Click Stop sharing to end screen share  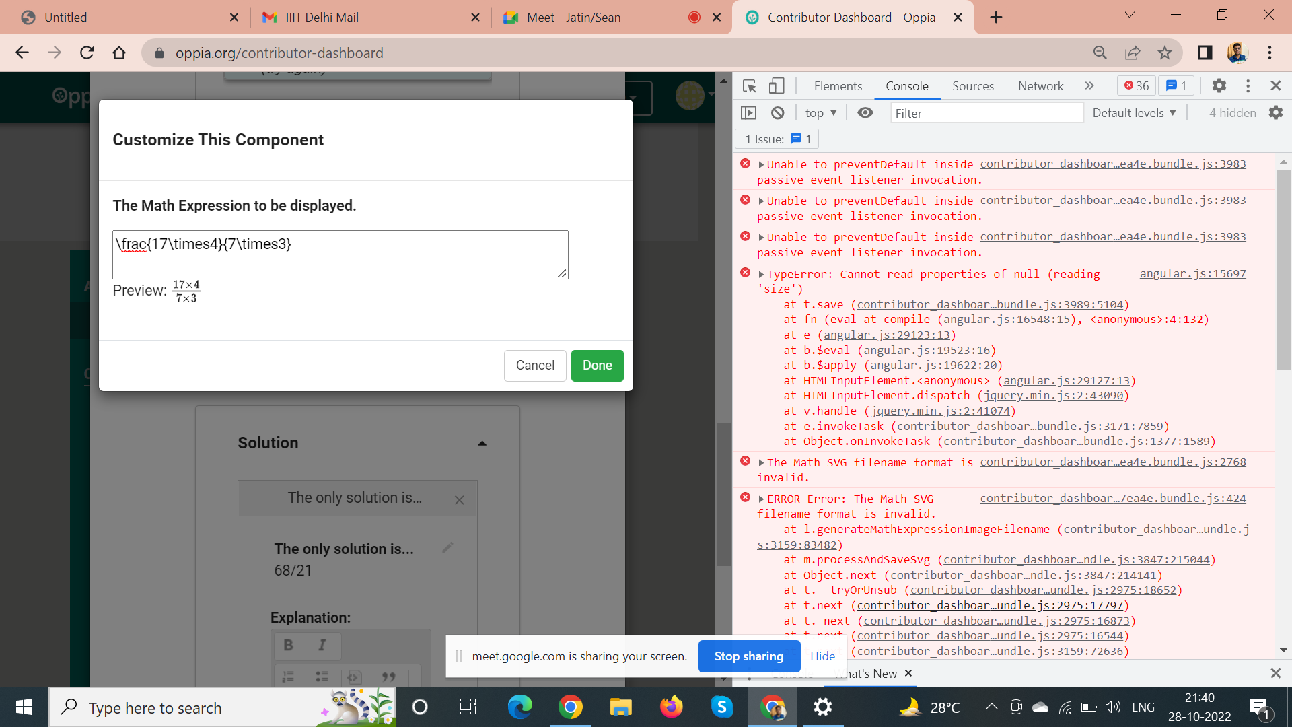[x=749, y=656]
